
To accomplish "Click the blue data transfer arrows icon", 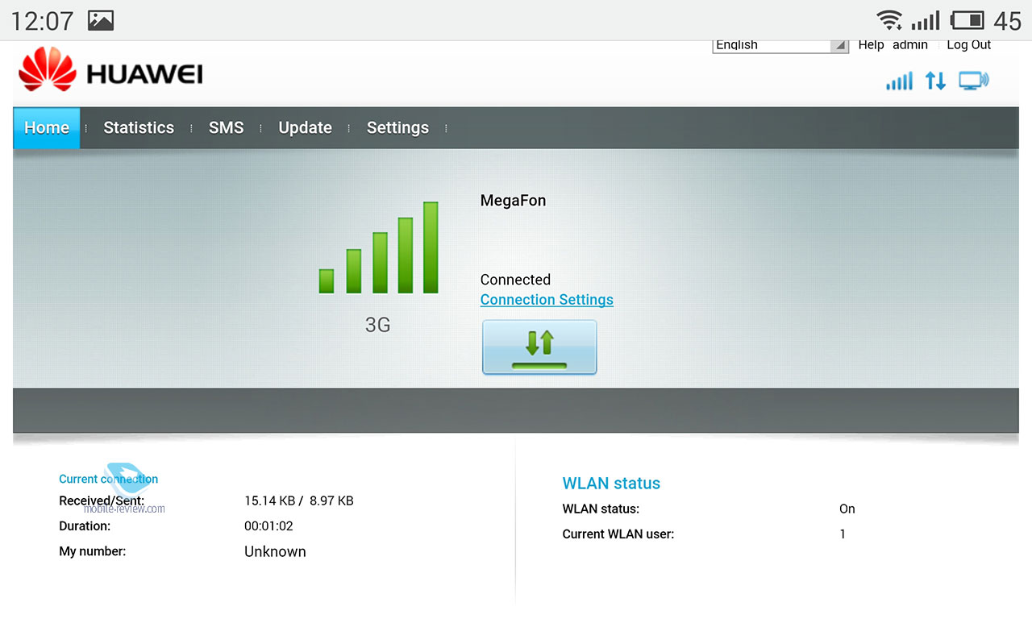I will coord(935,81).
